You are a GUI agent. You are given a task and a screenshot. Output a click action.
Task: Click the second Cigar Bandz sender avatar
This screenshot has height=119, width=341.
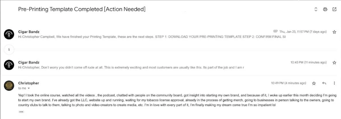(x=9, y=65)
